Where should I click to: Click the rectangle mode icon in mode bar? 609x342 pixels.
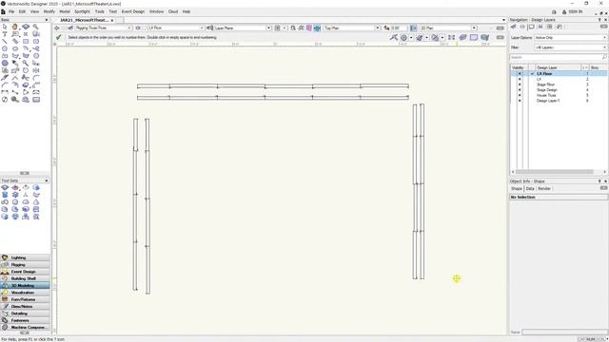coord(474,38)
